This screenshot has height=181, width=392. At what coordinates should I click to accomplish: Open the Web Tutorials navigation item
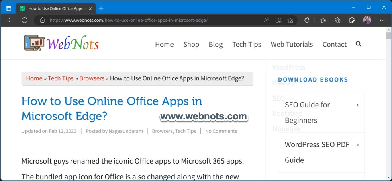pos(292,44)
